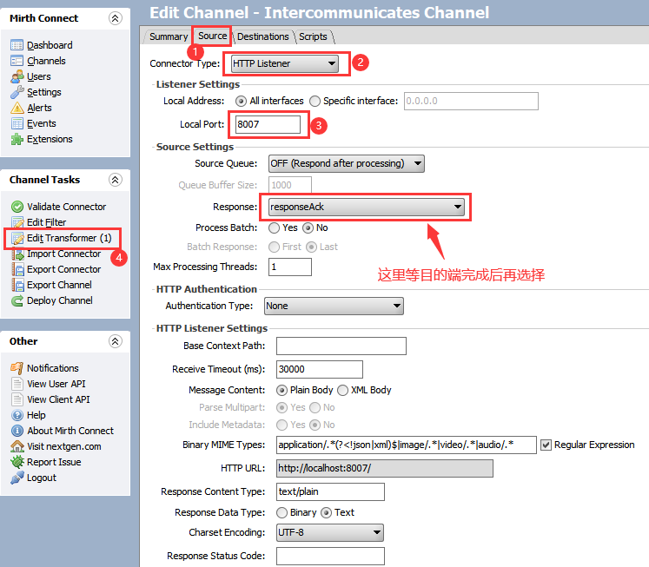This screenshot has width=649, height=567.
Task: Click the Deploy Channel arrow icon
Action: 17,300
